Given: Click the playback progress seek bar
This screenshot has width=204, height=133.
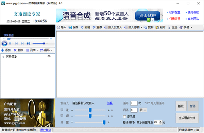Looking at the screenshot, I should 28,39.
